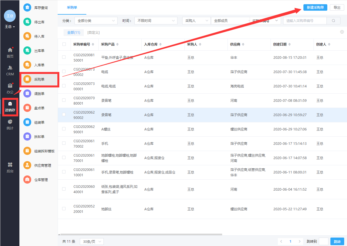Open the 拆卸单 disassembly icon

click(x=27, y=137)
